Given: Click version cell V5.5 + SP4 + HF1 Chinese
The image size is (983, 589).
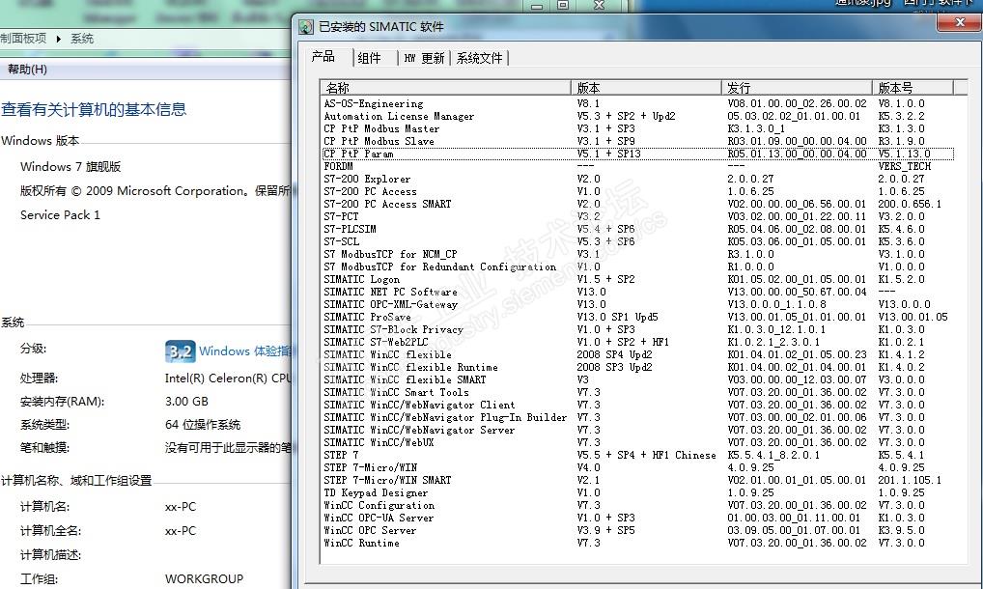Looking at the screenshot, I should click(646, 455).
